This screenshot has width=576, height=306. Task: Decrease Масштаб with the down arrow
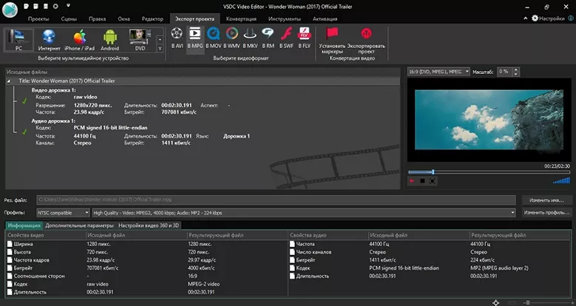(x=516, y=74)
